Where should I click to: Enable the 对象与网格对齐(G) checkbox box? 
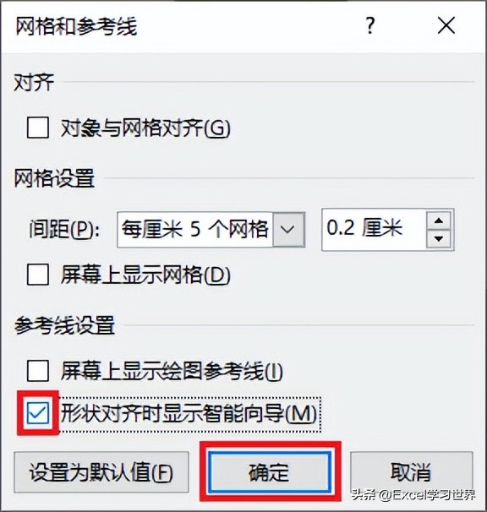tap(38, 128)
